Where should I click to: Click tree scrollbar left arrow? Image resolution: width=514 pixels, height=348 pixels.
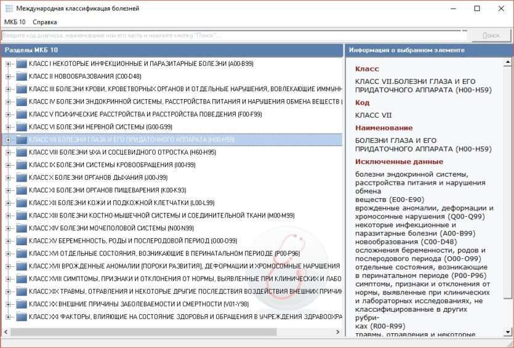pyautogui.click(x=6, y=332)
